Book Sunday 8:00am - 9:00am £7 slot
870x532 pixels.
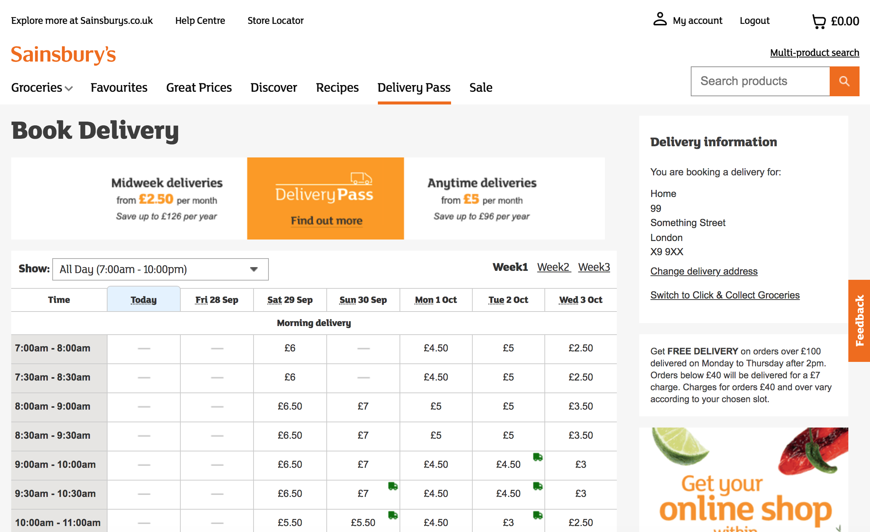click(x=363, y=406)
